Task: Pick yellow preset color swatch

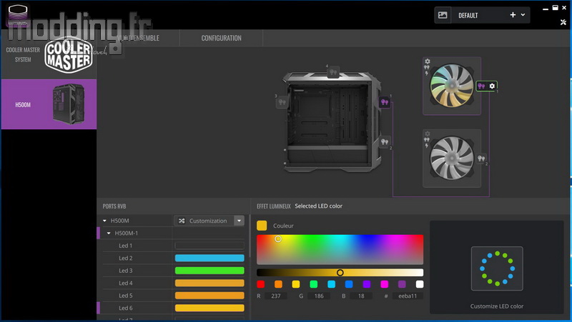Action: (296, 284)
